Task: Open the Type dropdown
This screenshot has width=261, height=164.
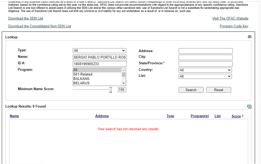Action: 99,51
